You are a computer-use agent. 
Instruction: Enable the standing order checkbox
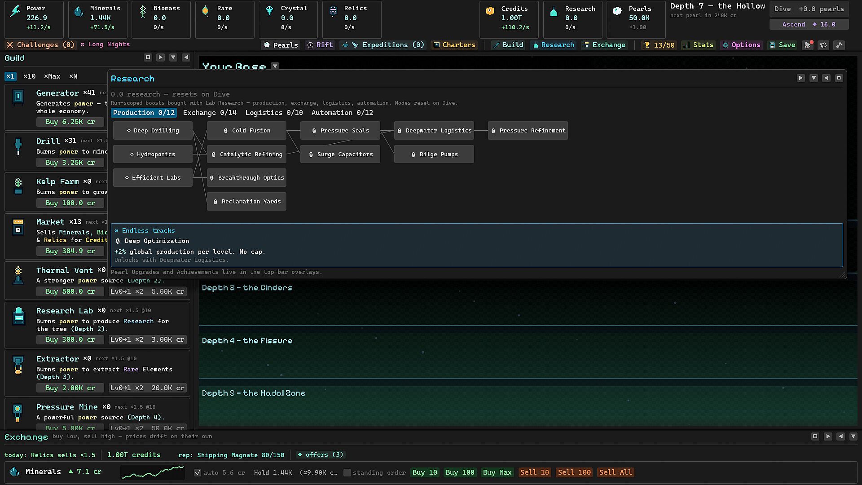click(347, 472)
